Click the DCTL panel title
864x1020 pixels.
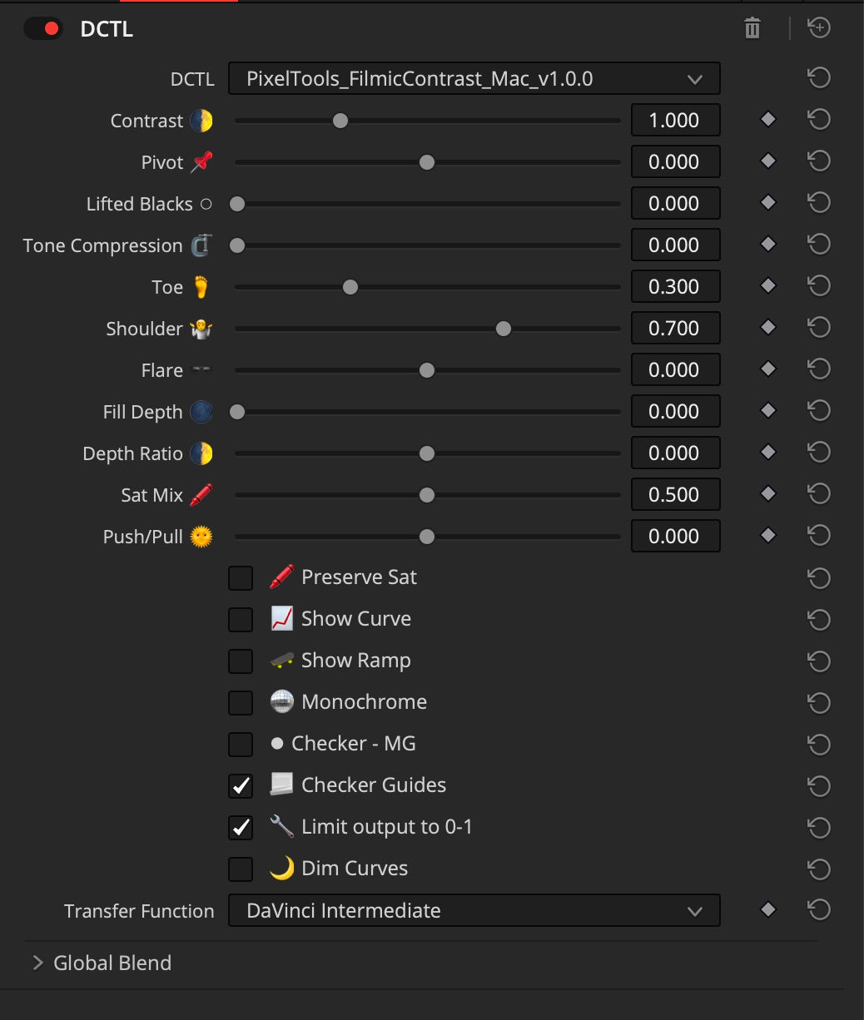point(107,29)
